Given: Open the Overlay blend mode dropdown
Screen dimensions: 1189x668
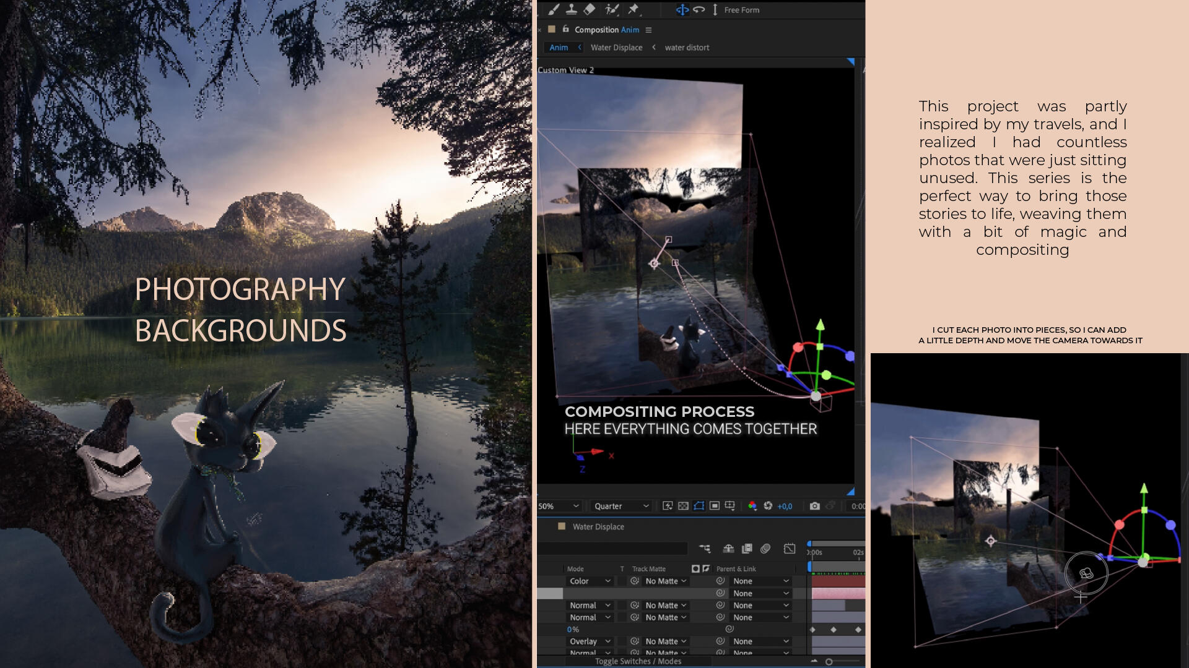Looking at the screenshot, I should (x=590, y=641).
